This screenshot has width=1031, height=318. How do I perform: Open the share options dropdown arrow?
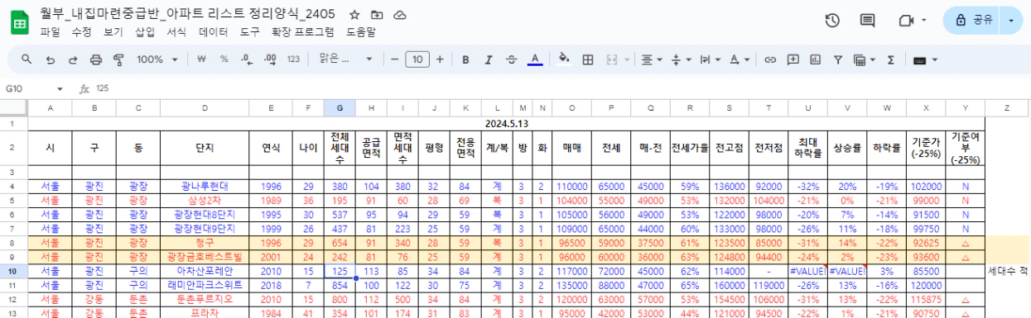click(x=1012, y=21)
